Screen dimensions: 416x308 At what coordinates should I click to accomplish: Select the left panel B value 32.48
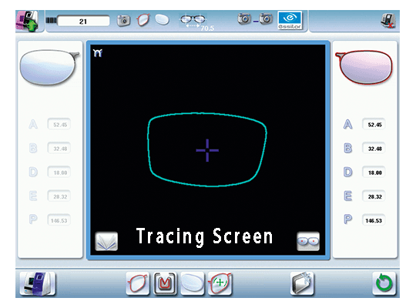59,149
